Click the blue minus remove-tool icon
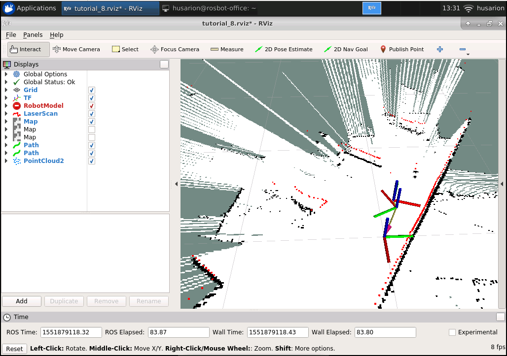The image size is (507, 356). [463, 49]
